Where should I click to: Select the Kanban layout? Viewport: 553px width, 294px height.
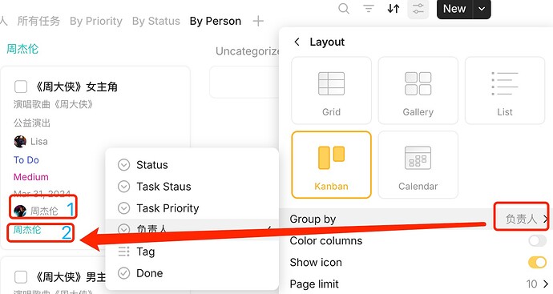point(331,165)
